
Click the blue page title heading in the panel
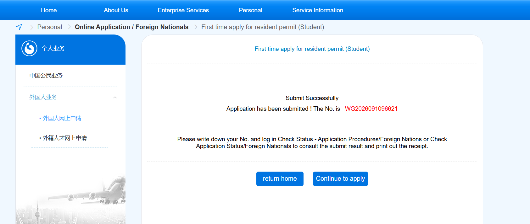click(x=312, y=49)
